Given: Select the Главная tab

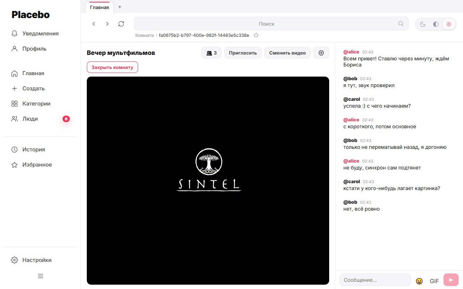Looking at the screenshot, I should (99, 7).
